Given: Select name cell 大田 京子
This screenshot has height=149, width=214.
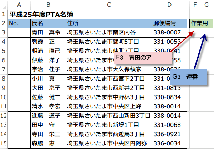Looking at the screenshot, I should pos(48,88).
